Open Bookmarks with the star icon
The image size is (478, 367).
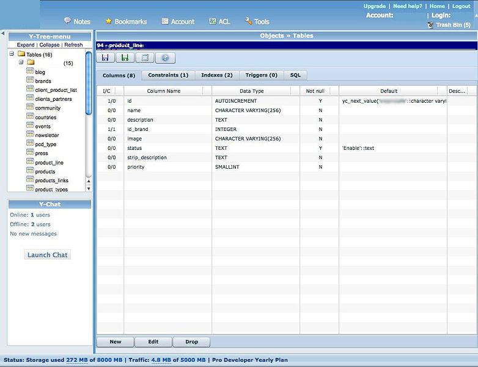pyautogui.click(x=126, y=21)
